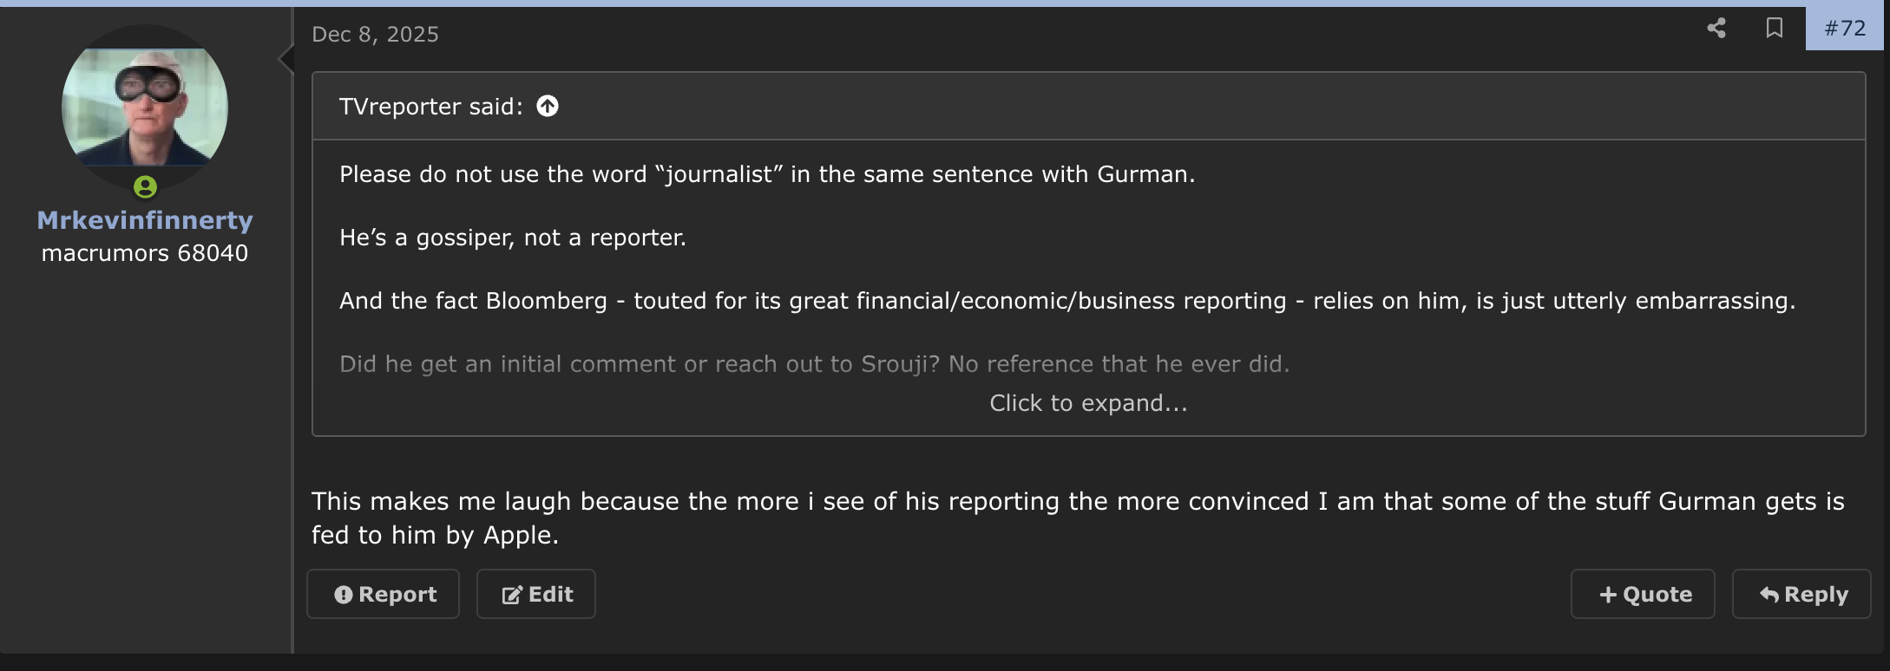Edit this post
The height and width of the screenshot is (671, 1890).
click(x=536, y=594)
